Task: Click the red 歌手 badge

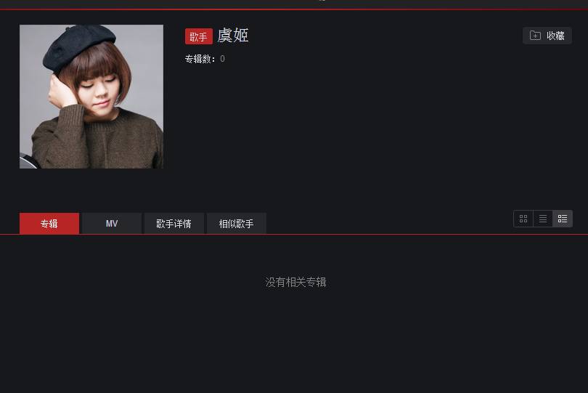Action: (x=199, y=36)
